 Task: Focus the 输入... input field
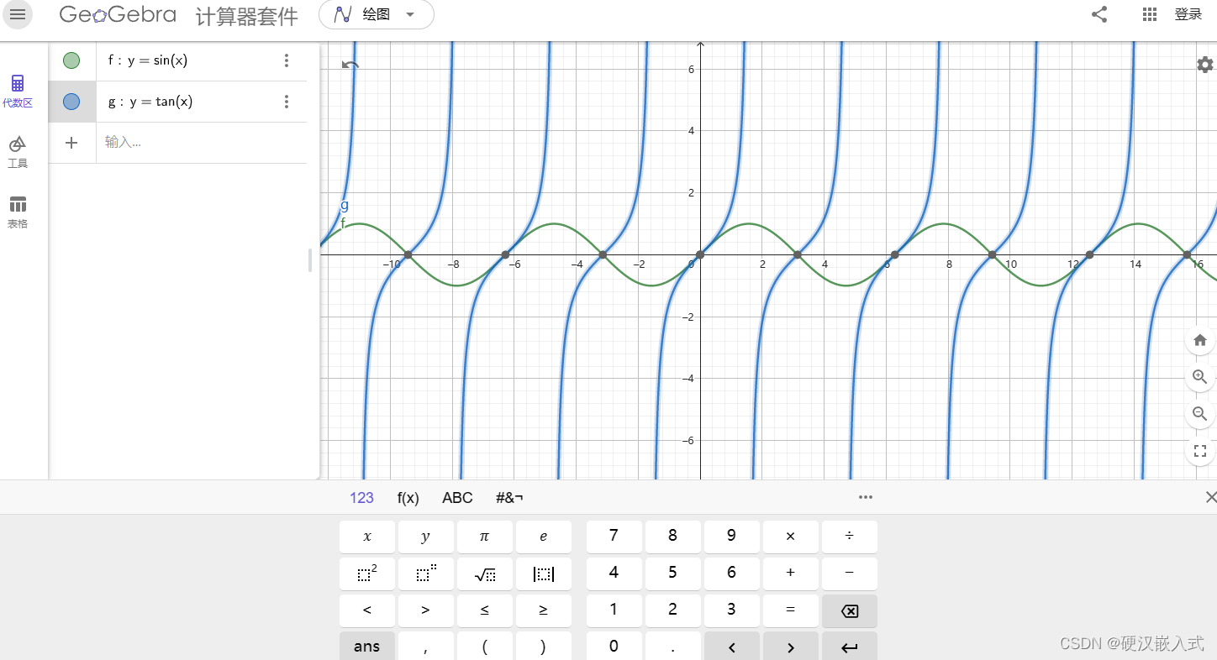pos(202,143)
